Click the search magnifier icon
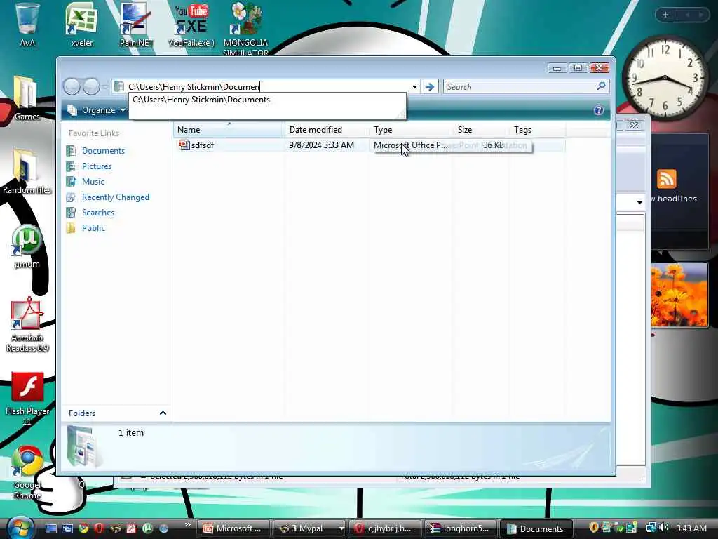Screen dimensions: 718x539 coord(601,86)
